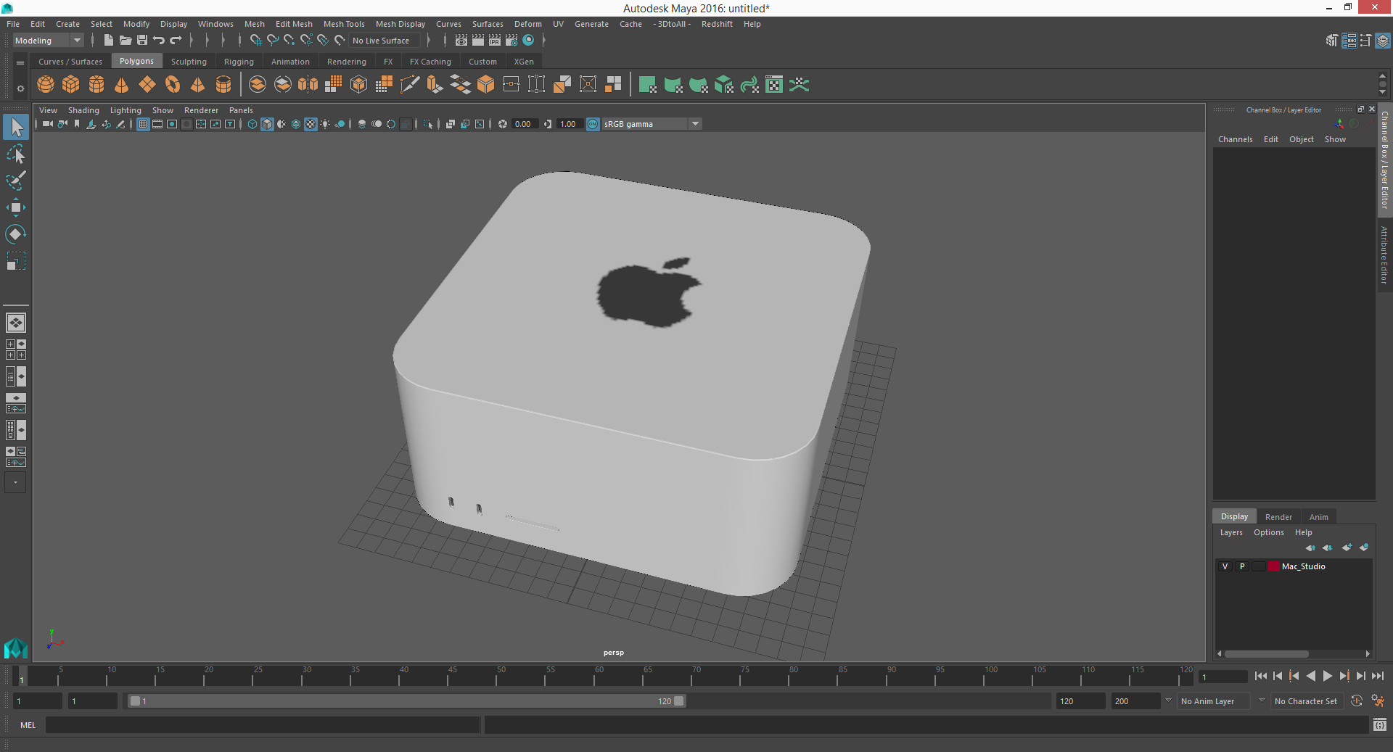Click the Mac_Studio layer red color swatch
This screenshot has width=1393, height=752.
(1273, 566)
